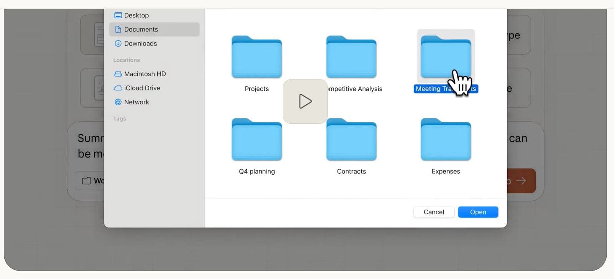
Task: Open the Q4 planning folder
Action: pos(257,140)
